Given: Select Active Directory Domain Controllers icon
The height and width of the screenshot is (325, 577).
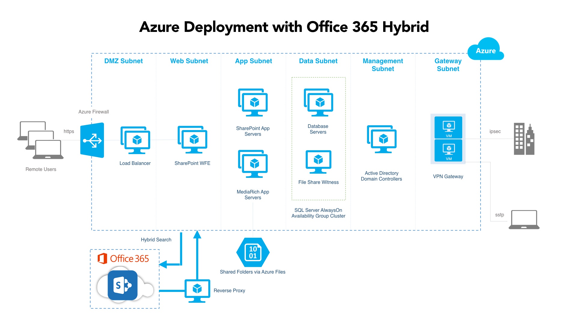Looking at the screenshot, I should [382, 139].
